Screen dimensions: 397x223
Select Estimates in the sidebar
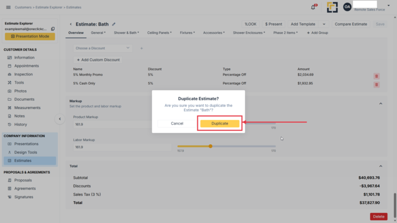[x=30, y=161]
